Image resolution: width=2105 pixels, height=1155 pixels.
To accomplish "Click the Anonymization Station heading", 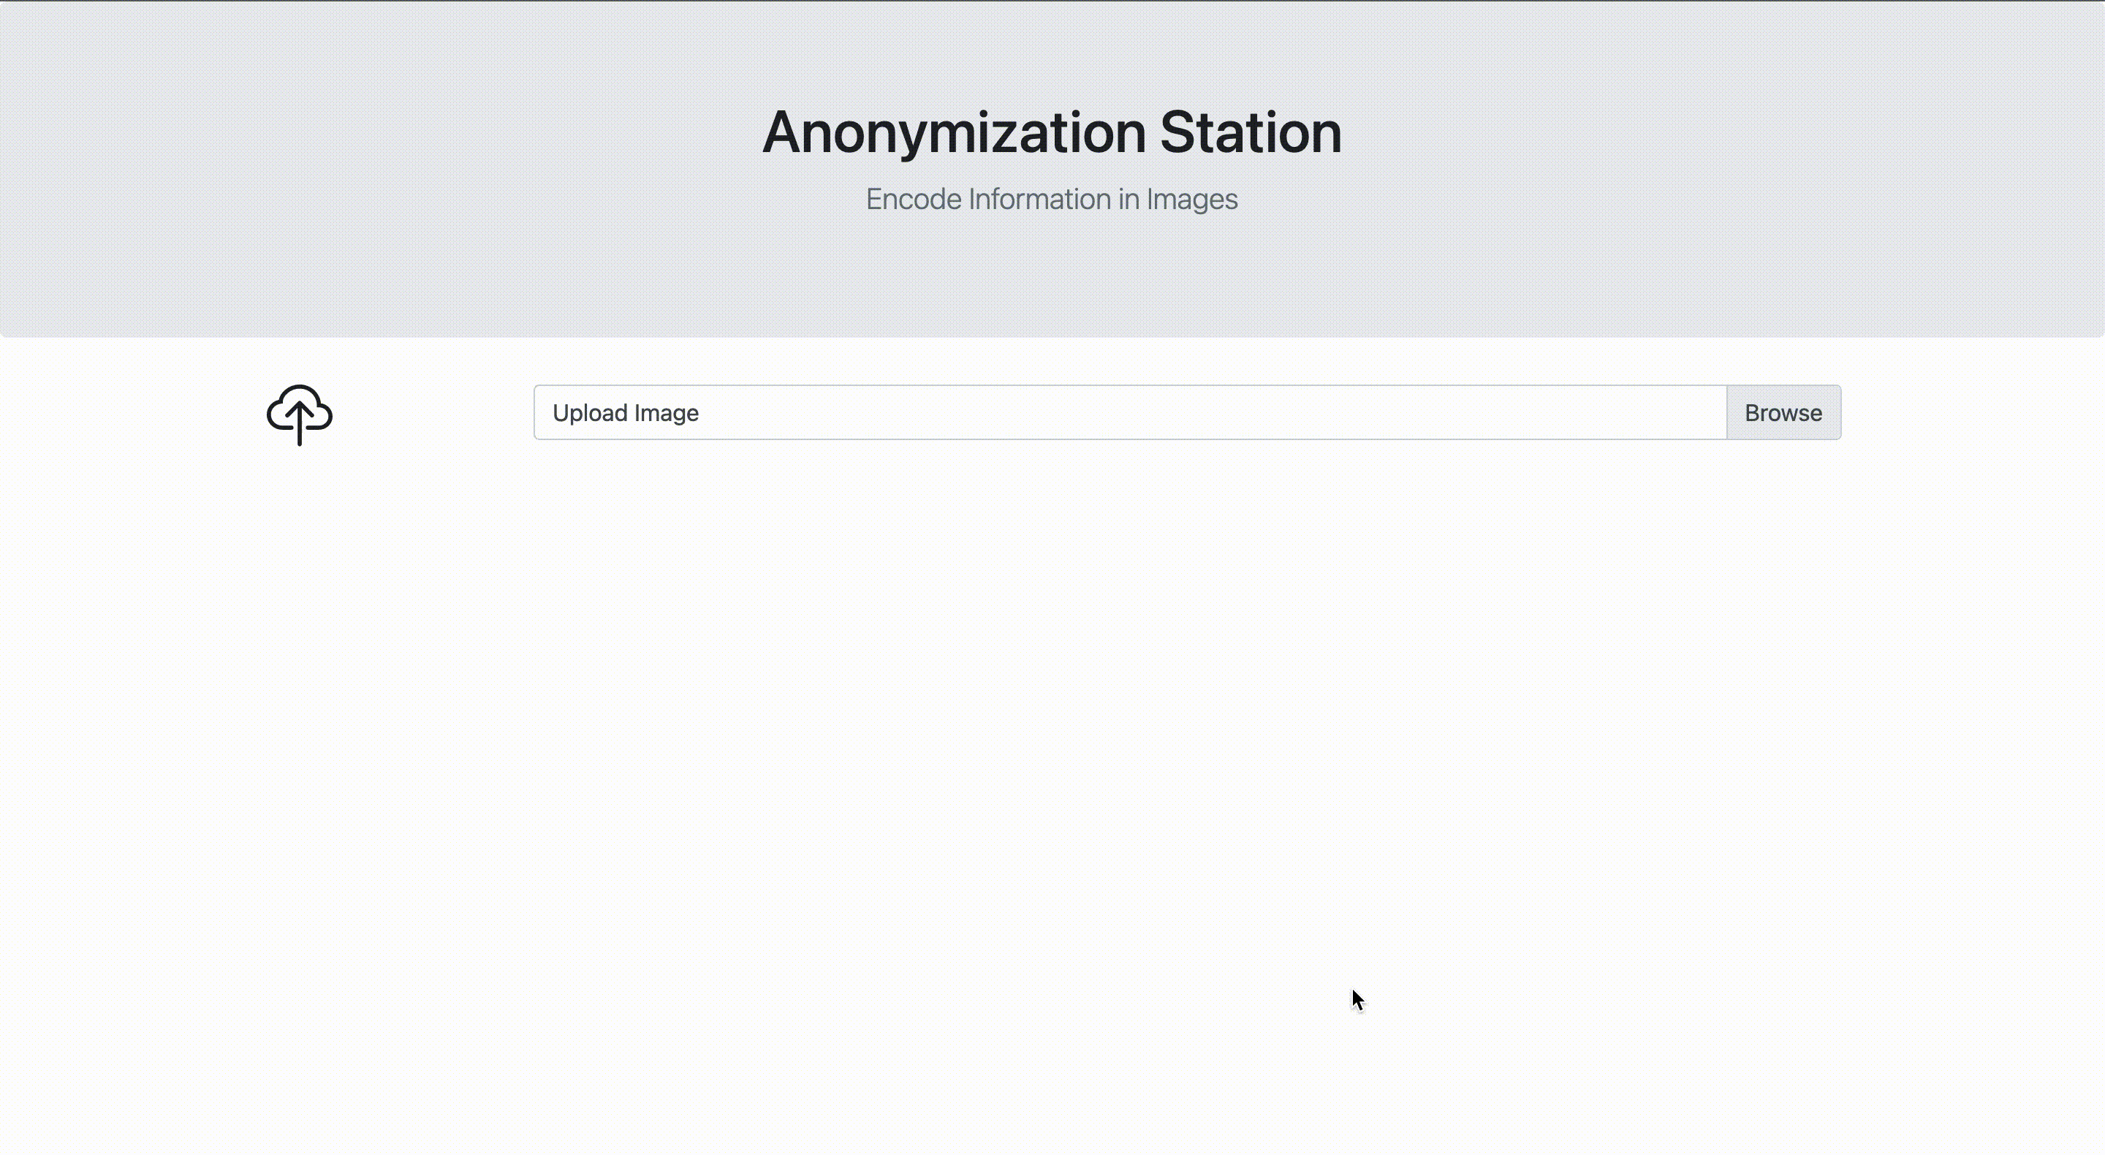I will 1052,132.
